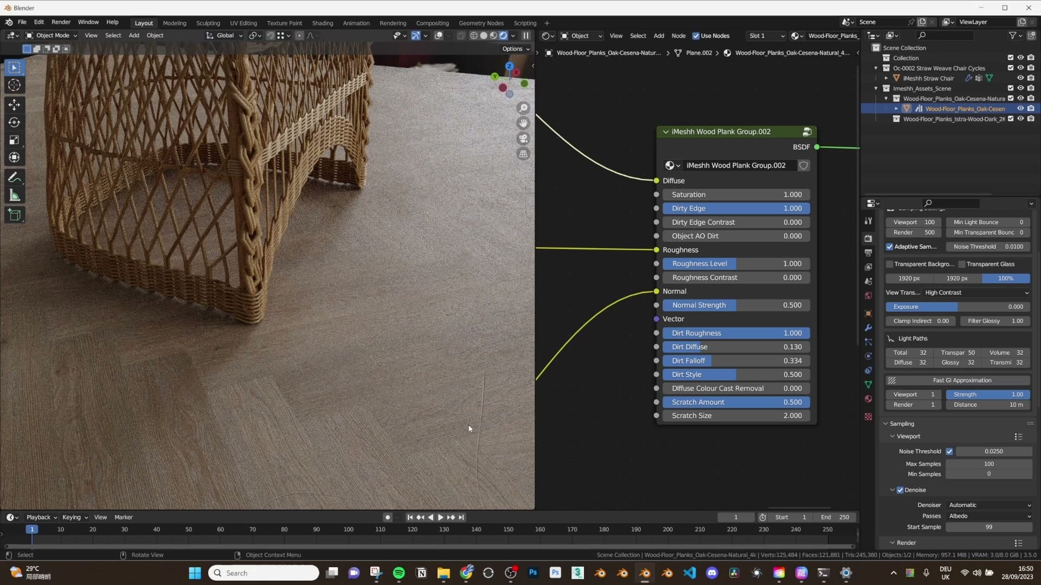The width and height of the screenshot is (1041, 585).
Task: Pause the viewport render preview
Action: click(x=526, y=36)
